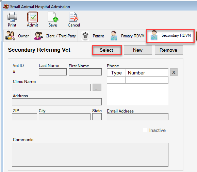Click the New vet button
Viewport: 197px width, 172px height.
point(138,50)
